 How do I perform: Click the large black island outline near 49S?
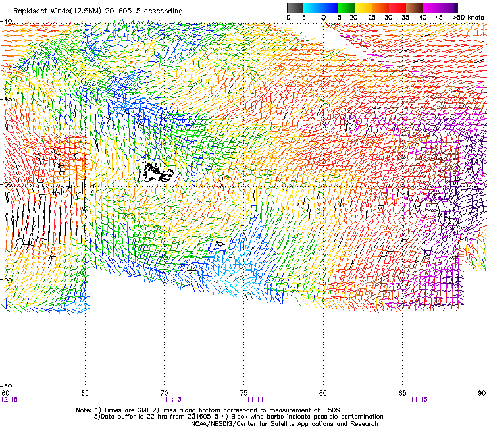pos(157,172)
